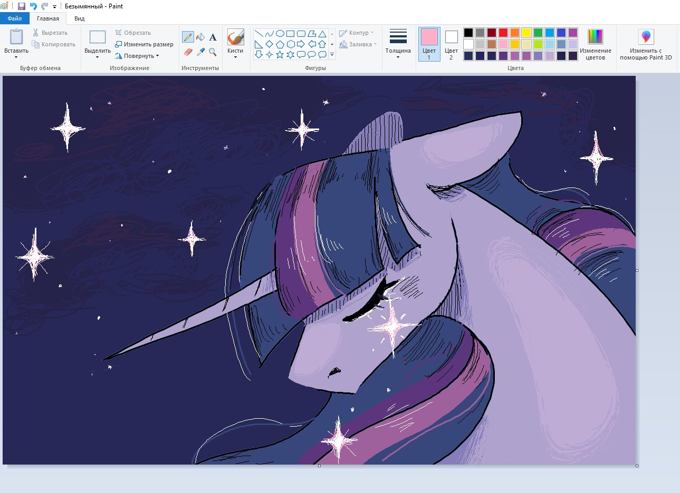This screenshot has width=680, height=493.
Task: Pick the red color swatch
Action: point(503,33)
